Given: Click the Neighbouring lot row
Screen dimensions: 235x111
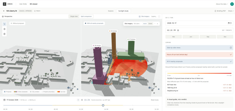Looking at the screenshot, I should pos(199,91).
